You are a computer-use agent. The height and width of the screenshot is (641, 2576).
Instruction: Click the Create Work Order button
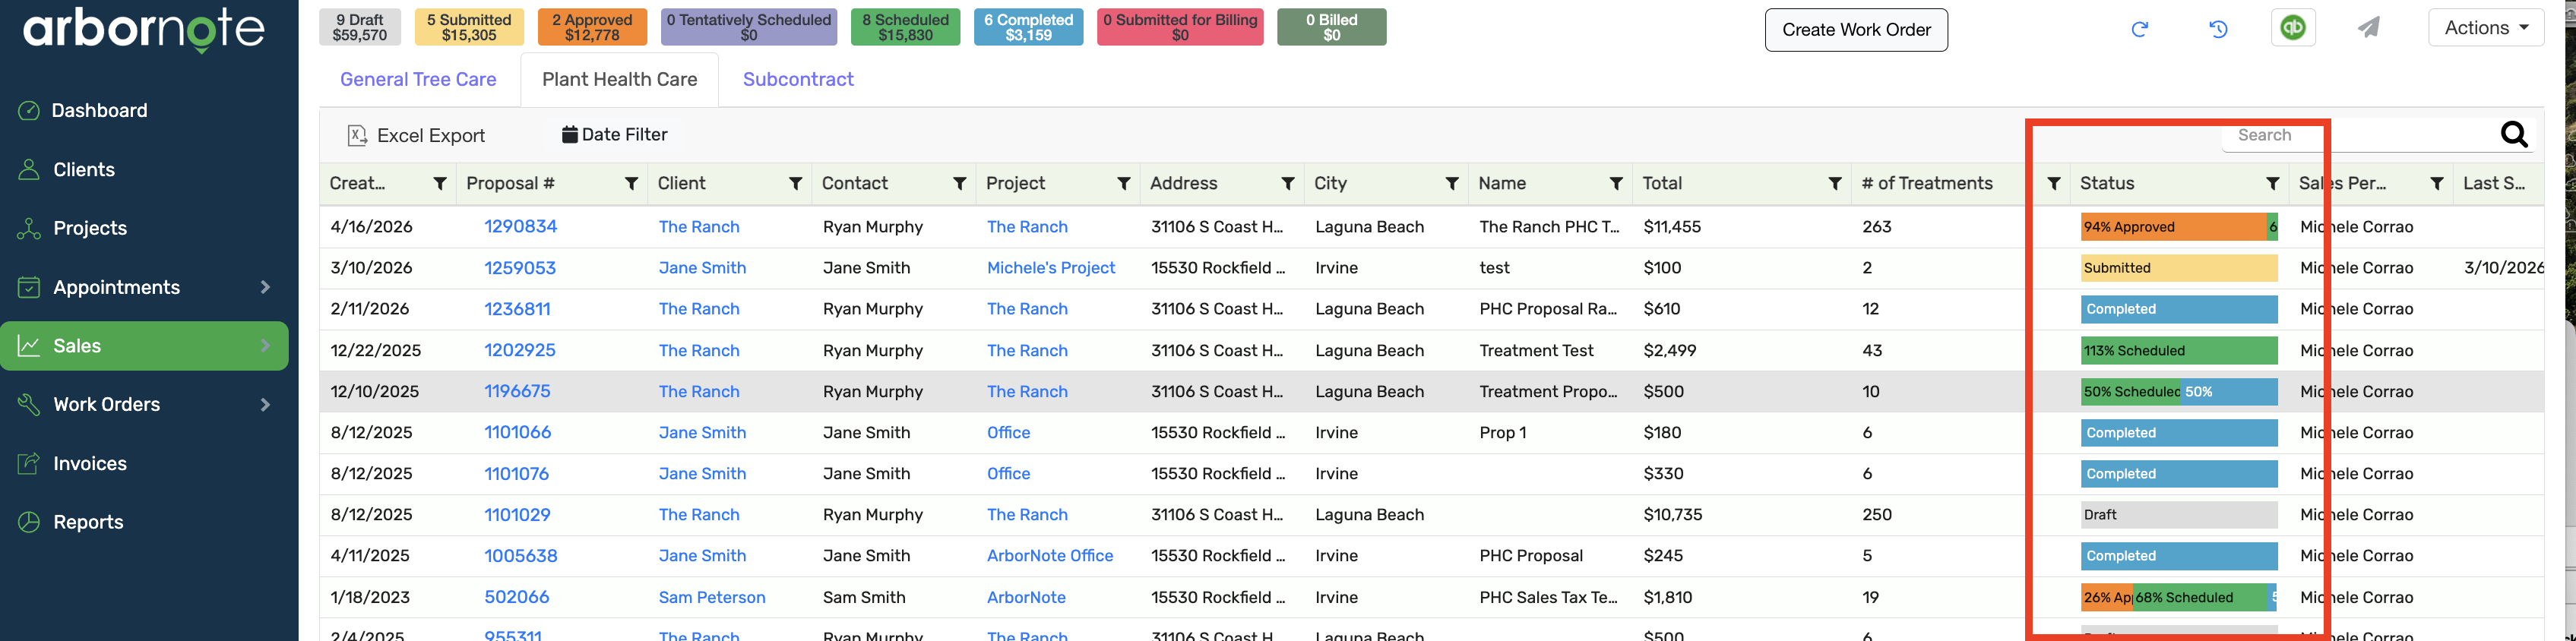click(1856, 29)
